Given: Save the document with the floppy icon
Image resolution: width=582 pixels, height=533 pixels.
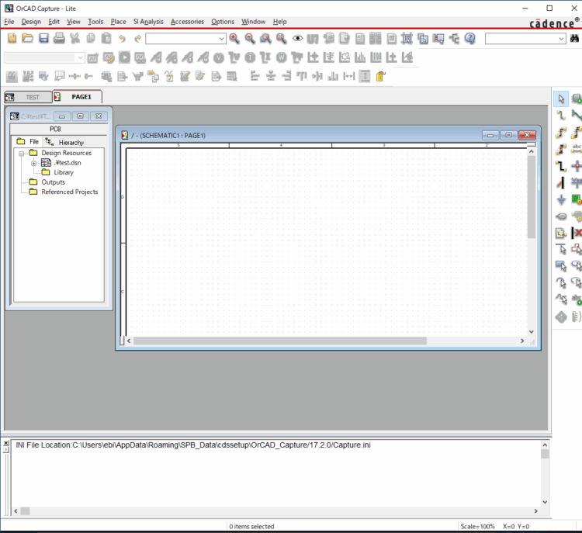Looking at the screenshot, I should (43, 38).
